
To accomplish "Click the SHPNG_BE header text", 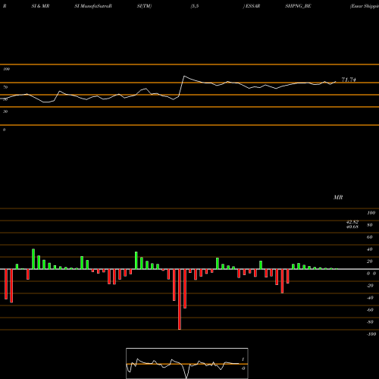I will tap(298, 6).
